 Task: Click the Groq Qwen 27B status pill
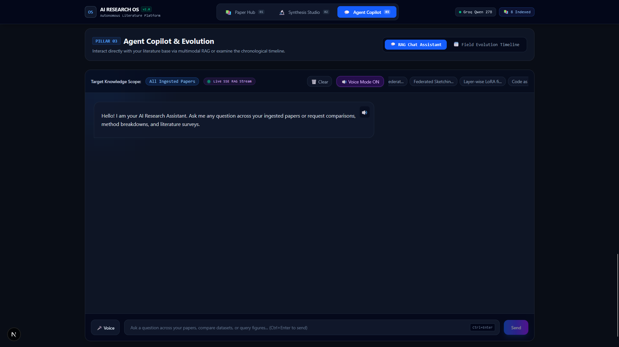[x=475, y=12]
